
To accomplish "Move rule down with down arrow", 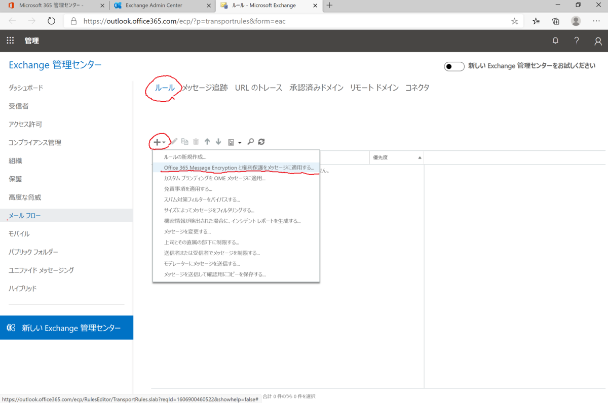I will 218,142.
